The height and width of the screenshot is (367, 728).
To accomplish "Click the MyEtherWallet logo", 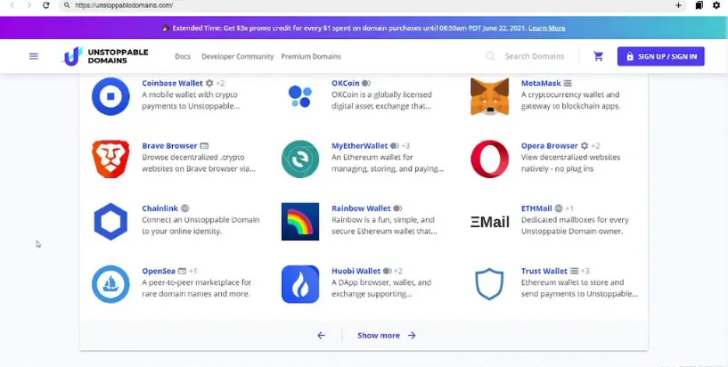I will coord(300,159).
